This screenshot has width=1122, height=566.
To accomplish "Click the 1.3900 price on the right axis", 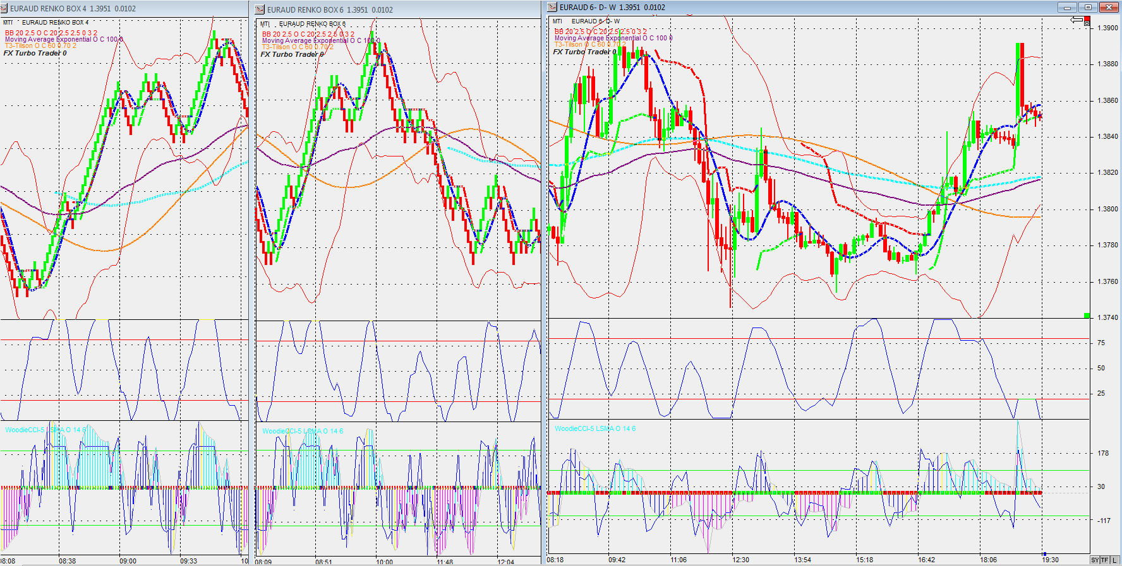I will coord(1107,28).
